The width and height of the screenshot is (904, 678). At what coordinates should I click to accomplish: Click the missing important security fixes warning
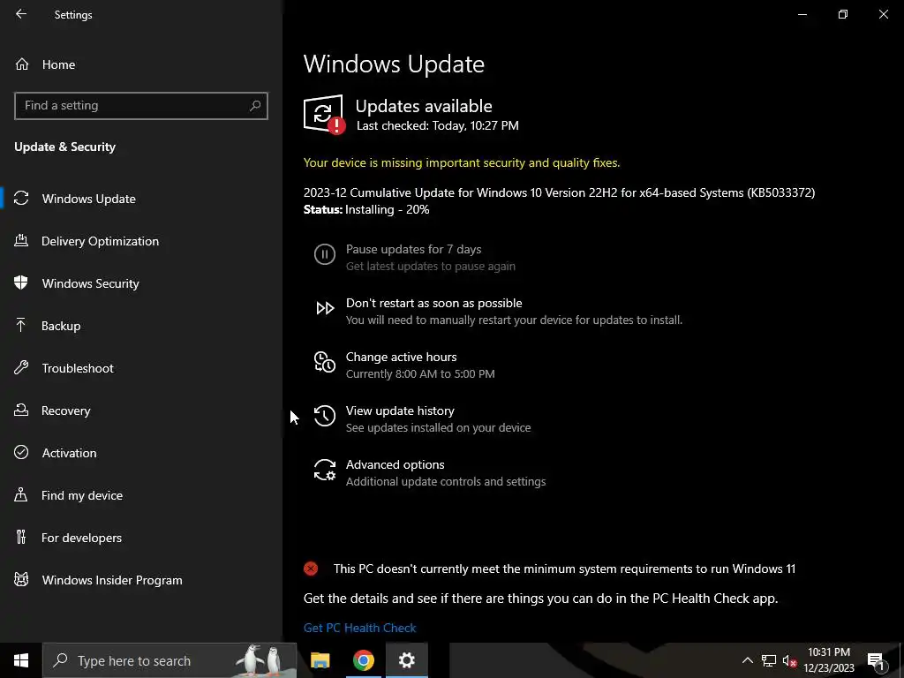pyautogui.click(x=462, y=162)
